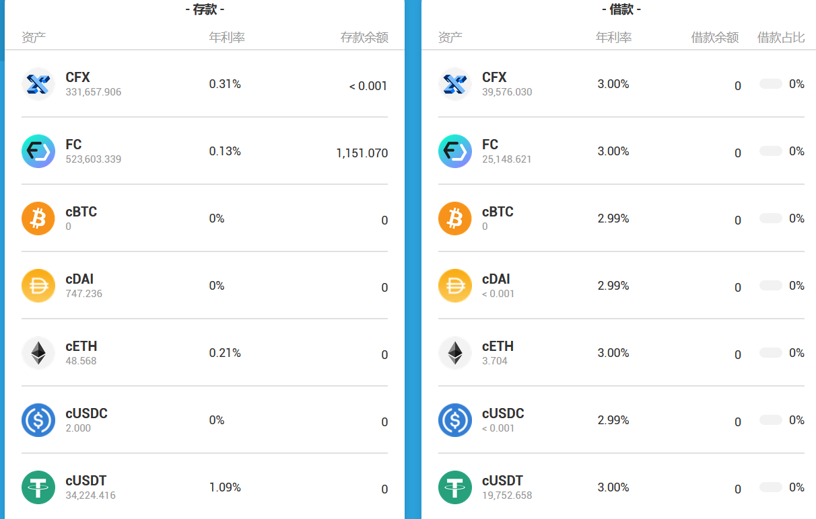The width and height of the screenshot is (816, 519).
Task: Sort deposits by 年利率 column header
Action: click(x=227, y=38)
